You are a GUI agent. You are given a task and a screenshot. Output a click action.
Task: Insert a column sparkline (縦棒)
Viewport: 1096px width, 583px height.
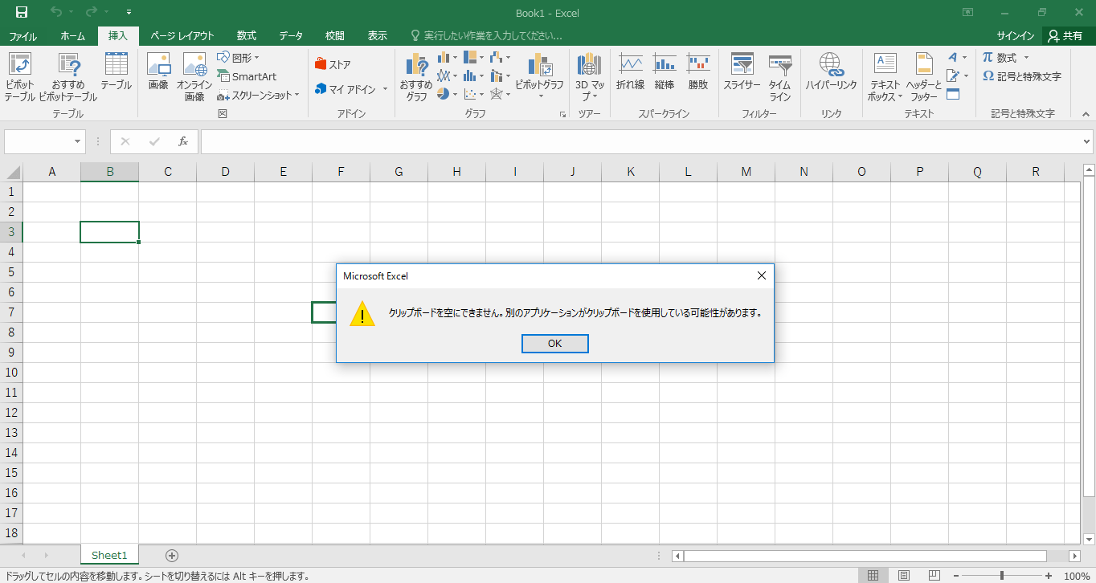(x=665, y=72)
